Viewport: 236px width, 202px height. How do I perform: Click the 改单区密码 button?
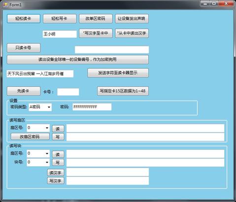click(x=96, y=19)
